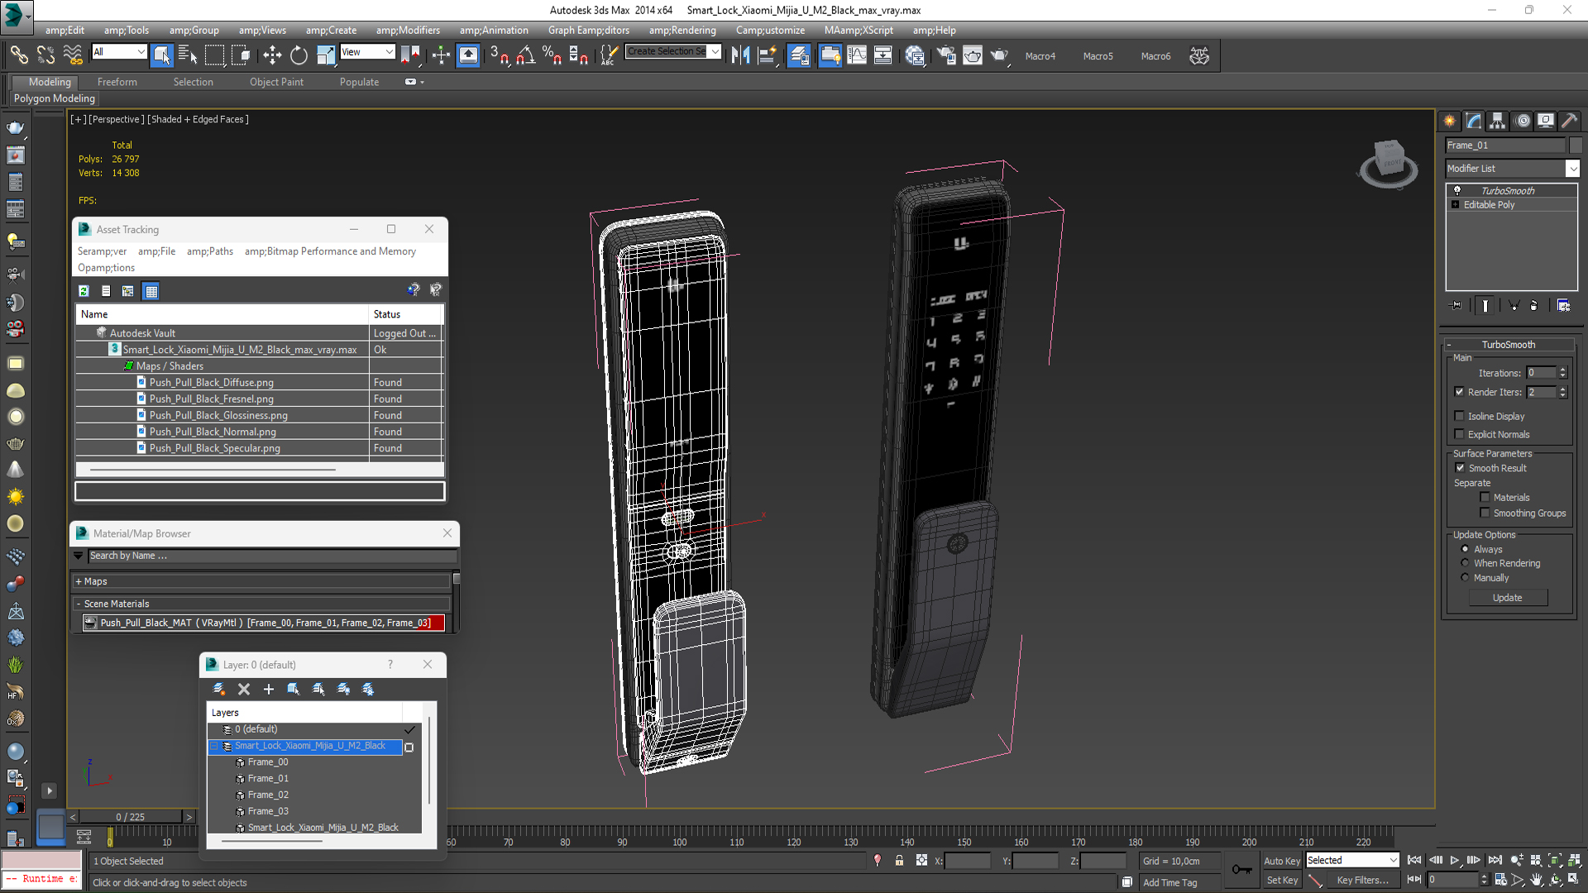The height and width of the screenshot is (893, 1588).
Task: Select the When Rendering radio option
Action: click(1465, 563)
